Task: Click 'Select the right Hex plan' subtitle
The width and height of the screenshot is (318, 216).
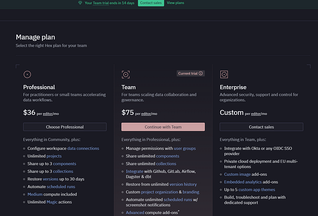Action: coord(51,45)
